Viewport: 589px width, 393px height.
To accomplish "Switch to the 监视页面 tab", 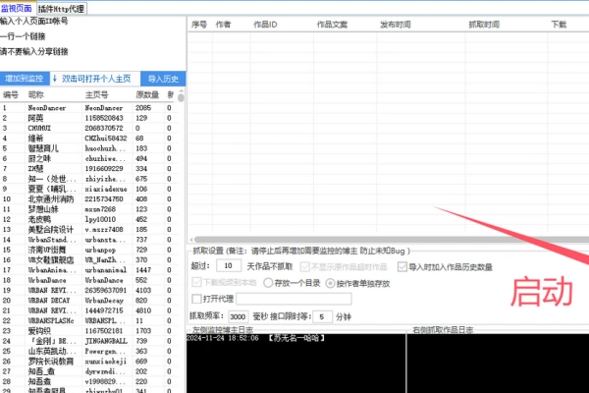I will pyautogui.click(x=19, y=7).
